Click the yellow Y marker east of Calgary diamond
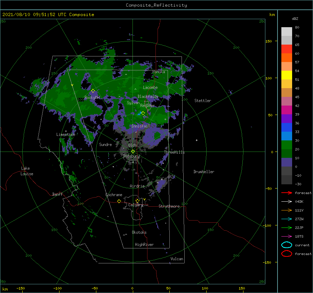Screen dimensions: 313x293 point(145,199)
